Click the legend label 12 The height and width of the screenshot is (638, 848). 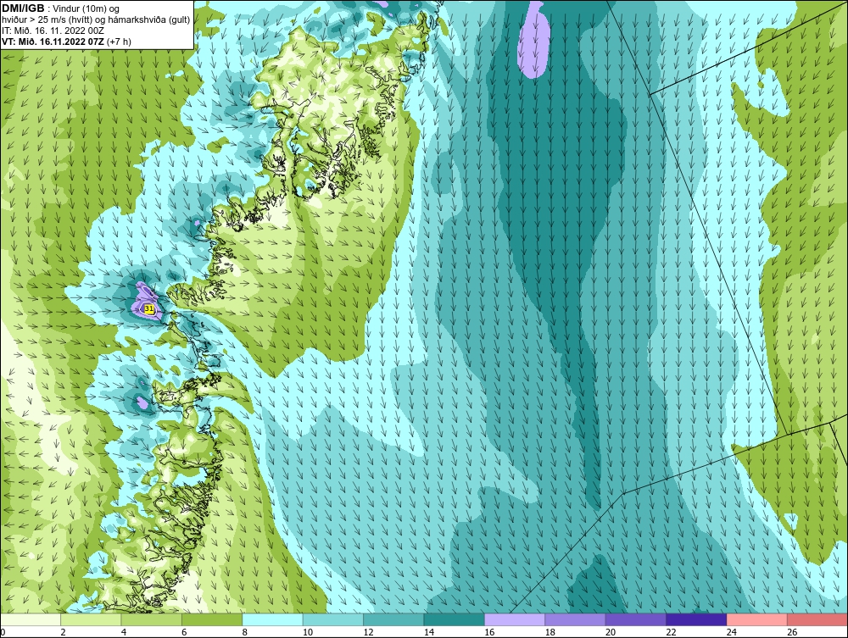point(368,632)
